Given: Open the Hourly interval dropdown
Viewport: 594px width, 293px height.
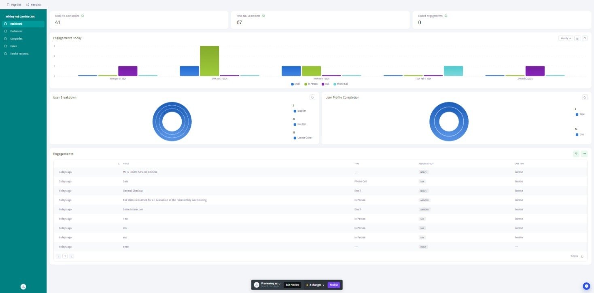Looking at the screenshot, I should pos(566,38).
